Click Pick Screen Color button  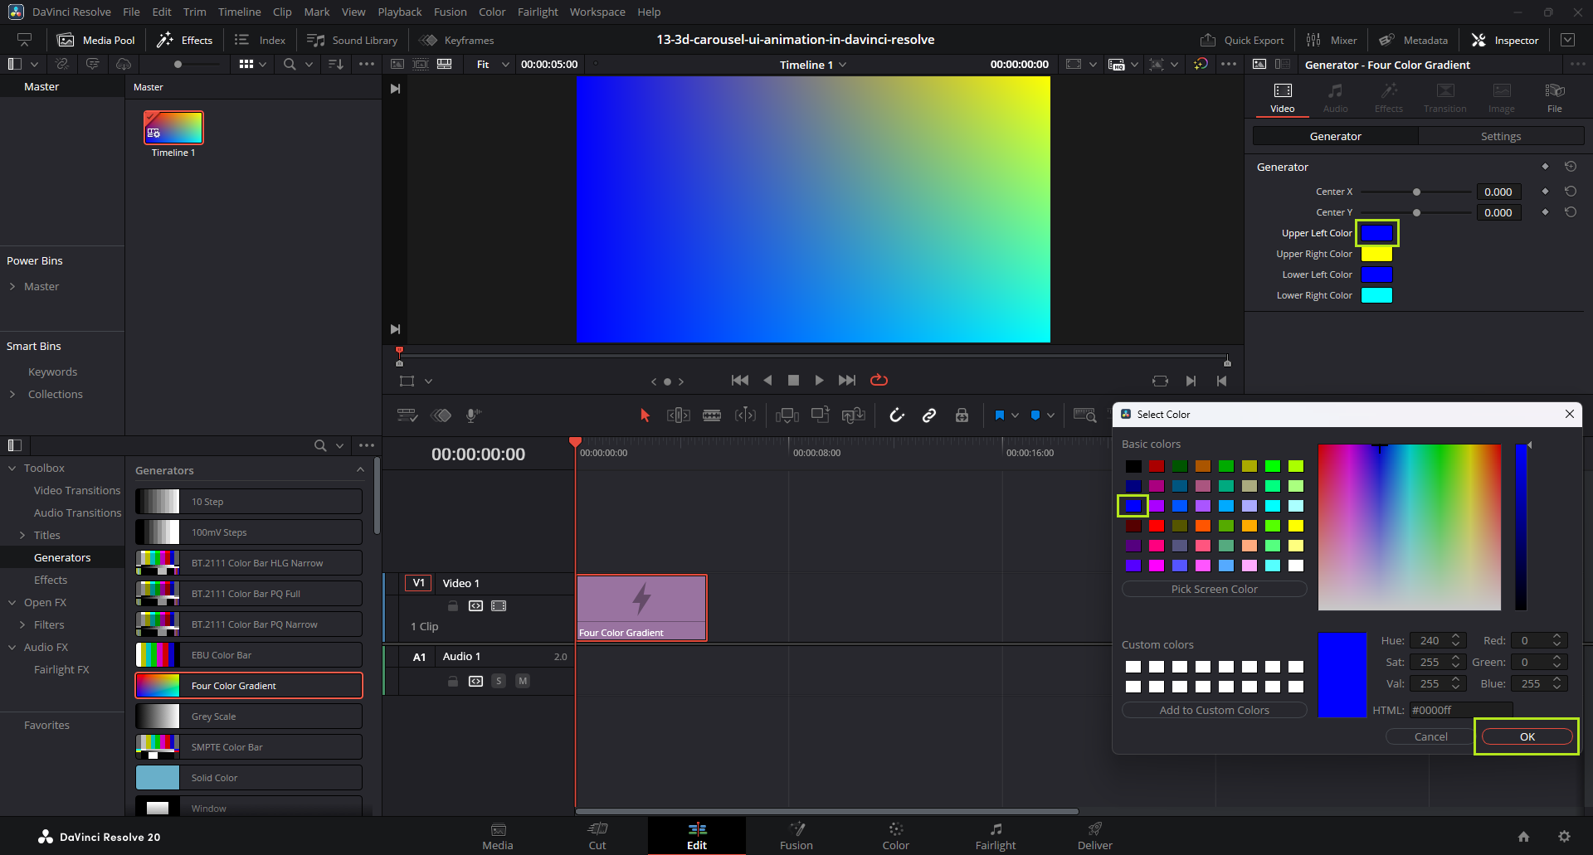point(1214,589)
